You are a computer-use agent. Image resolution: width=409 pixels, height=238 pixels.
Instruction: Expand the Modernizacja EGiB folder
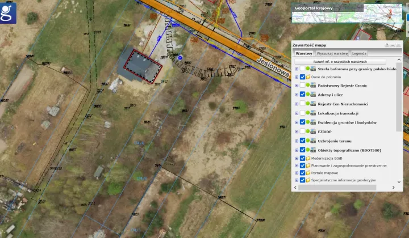tap(297, 158)
